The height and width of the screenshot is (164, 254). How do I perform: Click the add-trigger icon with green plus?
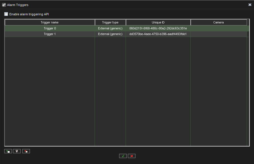(8, 151)
